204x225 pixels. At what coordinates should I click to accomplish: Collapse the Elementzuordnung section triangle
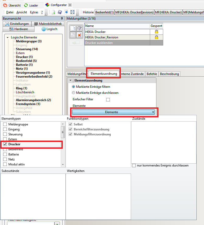[70, 80]
